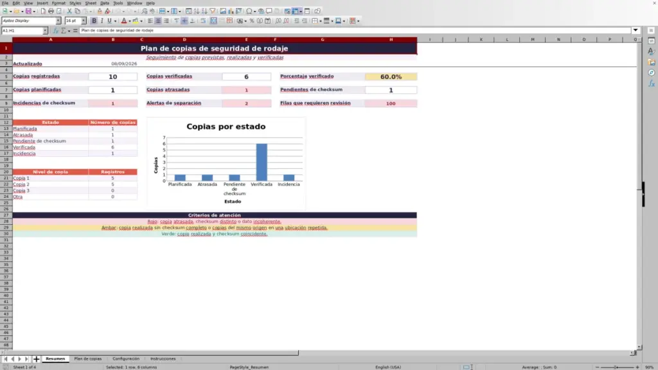
Task: Open the Format menu
Action: (58, 3)
